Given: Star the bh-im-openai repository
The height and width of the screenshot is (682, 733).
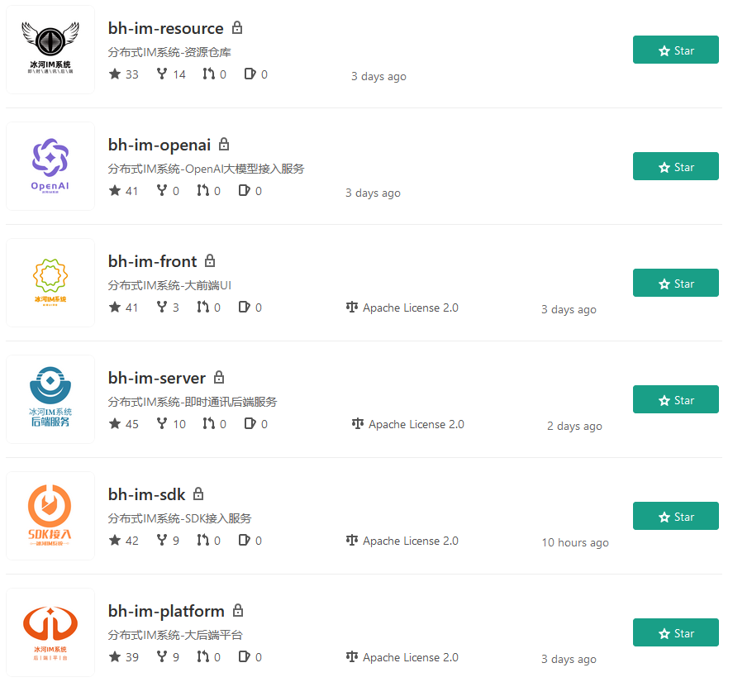Looking at the screenshot, I should [675, 166].
